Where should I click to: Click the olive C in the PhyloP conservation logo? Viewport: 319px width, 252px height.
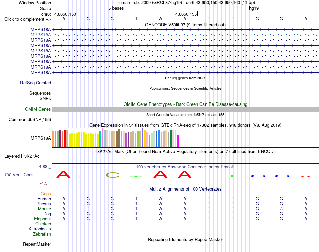click(x=112, y=175)
